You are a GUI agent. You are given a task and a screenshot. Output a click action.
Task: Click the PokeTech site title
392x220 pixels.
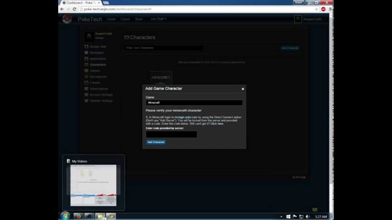(90, 19)
